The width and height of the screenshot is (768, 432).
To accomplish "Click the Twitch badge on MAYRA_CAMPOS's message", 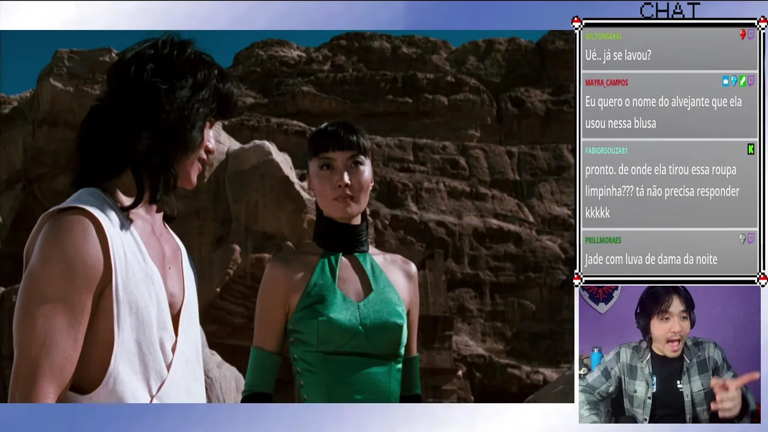I will click(751, 81).
